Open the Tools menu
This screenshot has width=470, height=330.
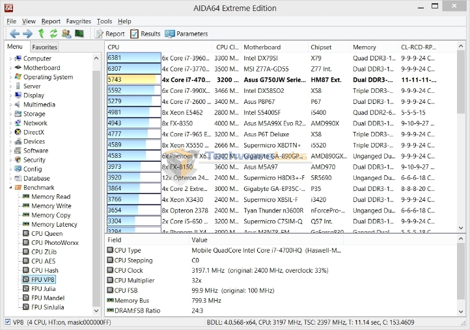(104, 21)
